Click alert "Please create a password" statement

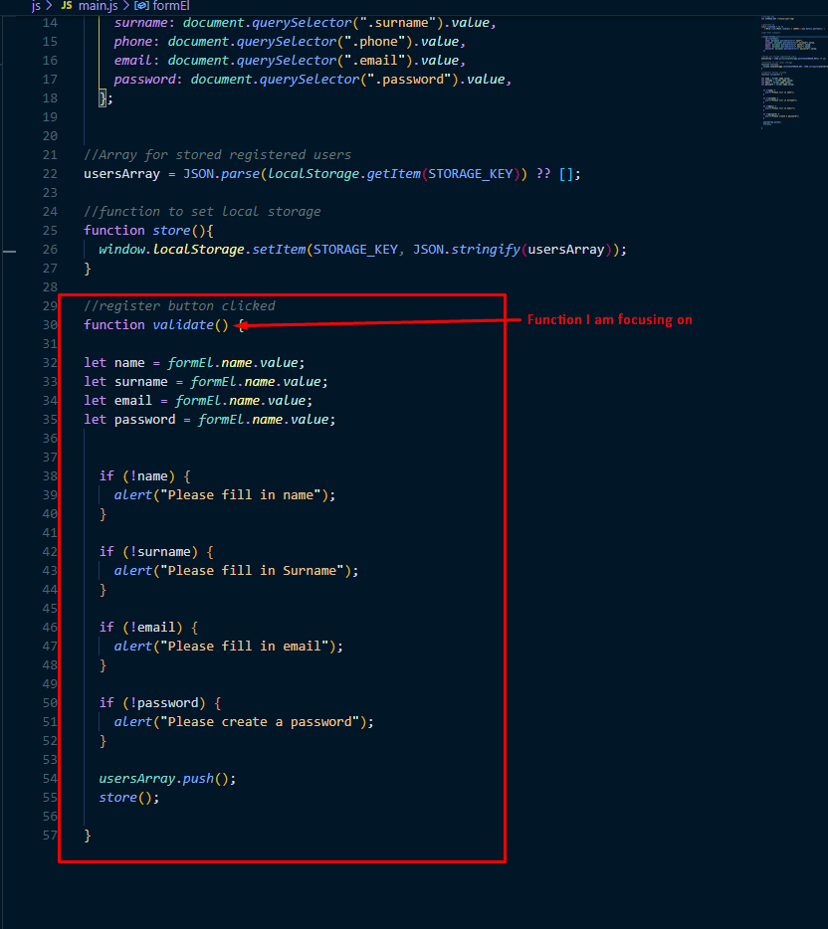coord(244,722)
